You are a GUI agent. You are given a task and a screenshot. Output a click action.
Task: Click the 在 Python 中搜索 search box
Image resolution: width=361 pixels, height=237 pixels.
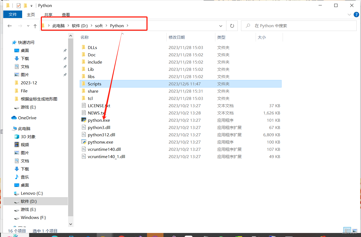tap(299, 26)
